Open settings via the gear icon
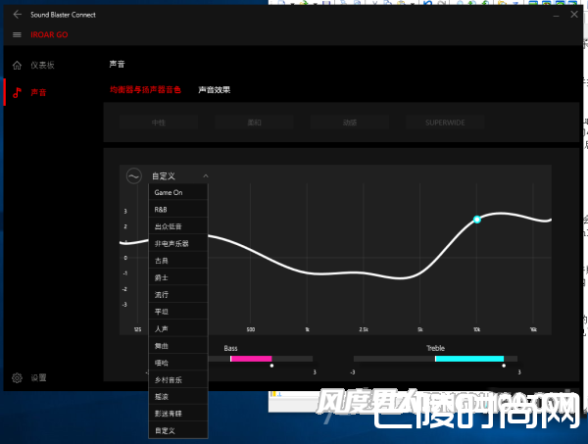The width and height of the screenshot is (588, 444). (17, 377)
